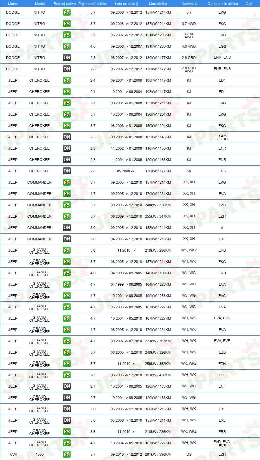Click PB icon for Grand Cherokee 223kW / 303KM row
Image resolution: width=260 pixels, height=460 pixels.
pos(67,341)
